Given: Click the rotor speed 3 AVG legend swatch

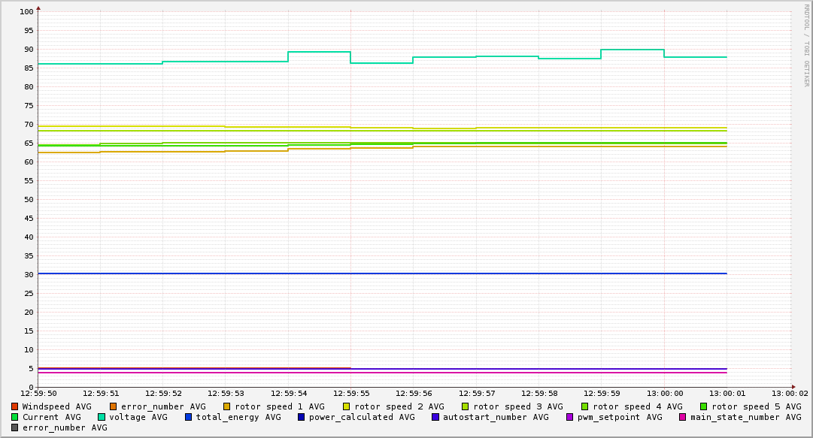Looking at the screenshot, I should pos(466,406).
